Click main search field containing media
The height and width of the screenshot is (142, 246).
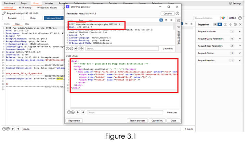[101, 129]
